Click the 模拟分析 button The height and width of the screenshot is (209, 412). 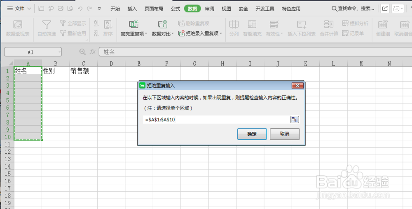click(x=355, y=23)
